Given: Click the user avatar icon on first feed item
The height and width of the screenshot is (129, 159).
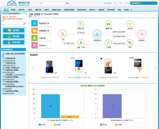Looking at the screenshot, I should point(4,53).
